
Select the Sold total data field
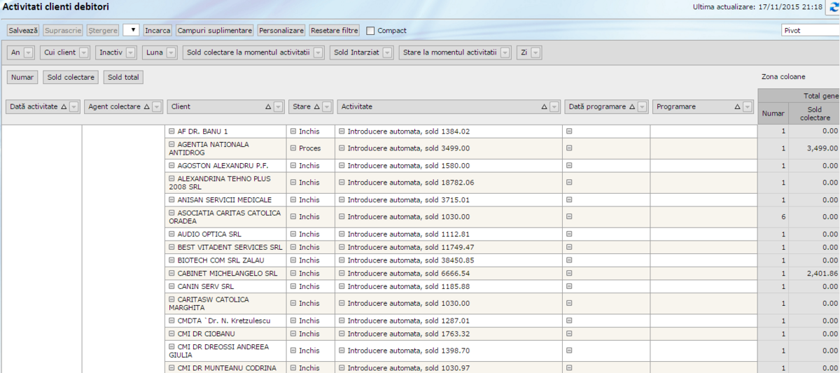click(123, 78)
